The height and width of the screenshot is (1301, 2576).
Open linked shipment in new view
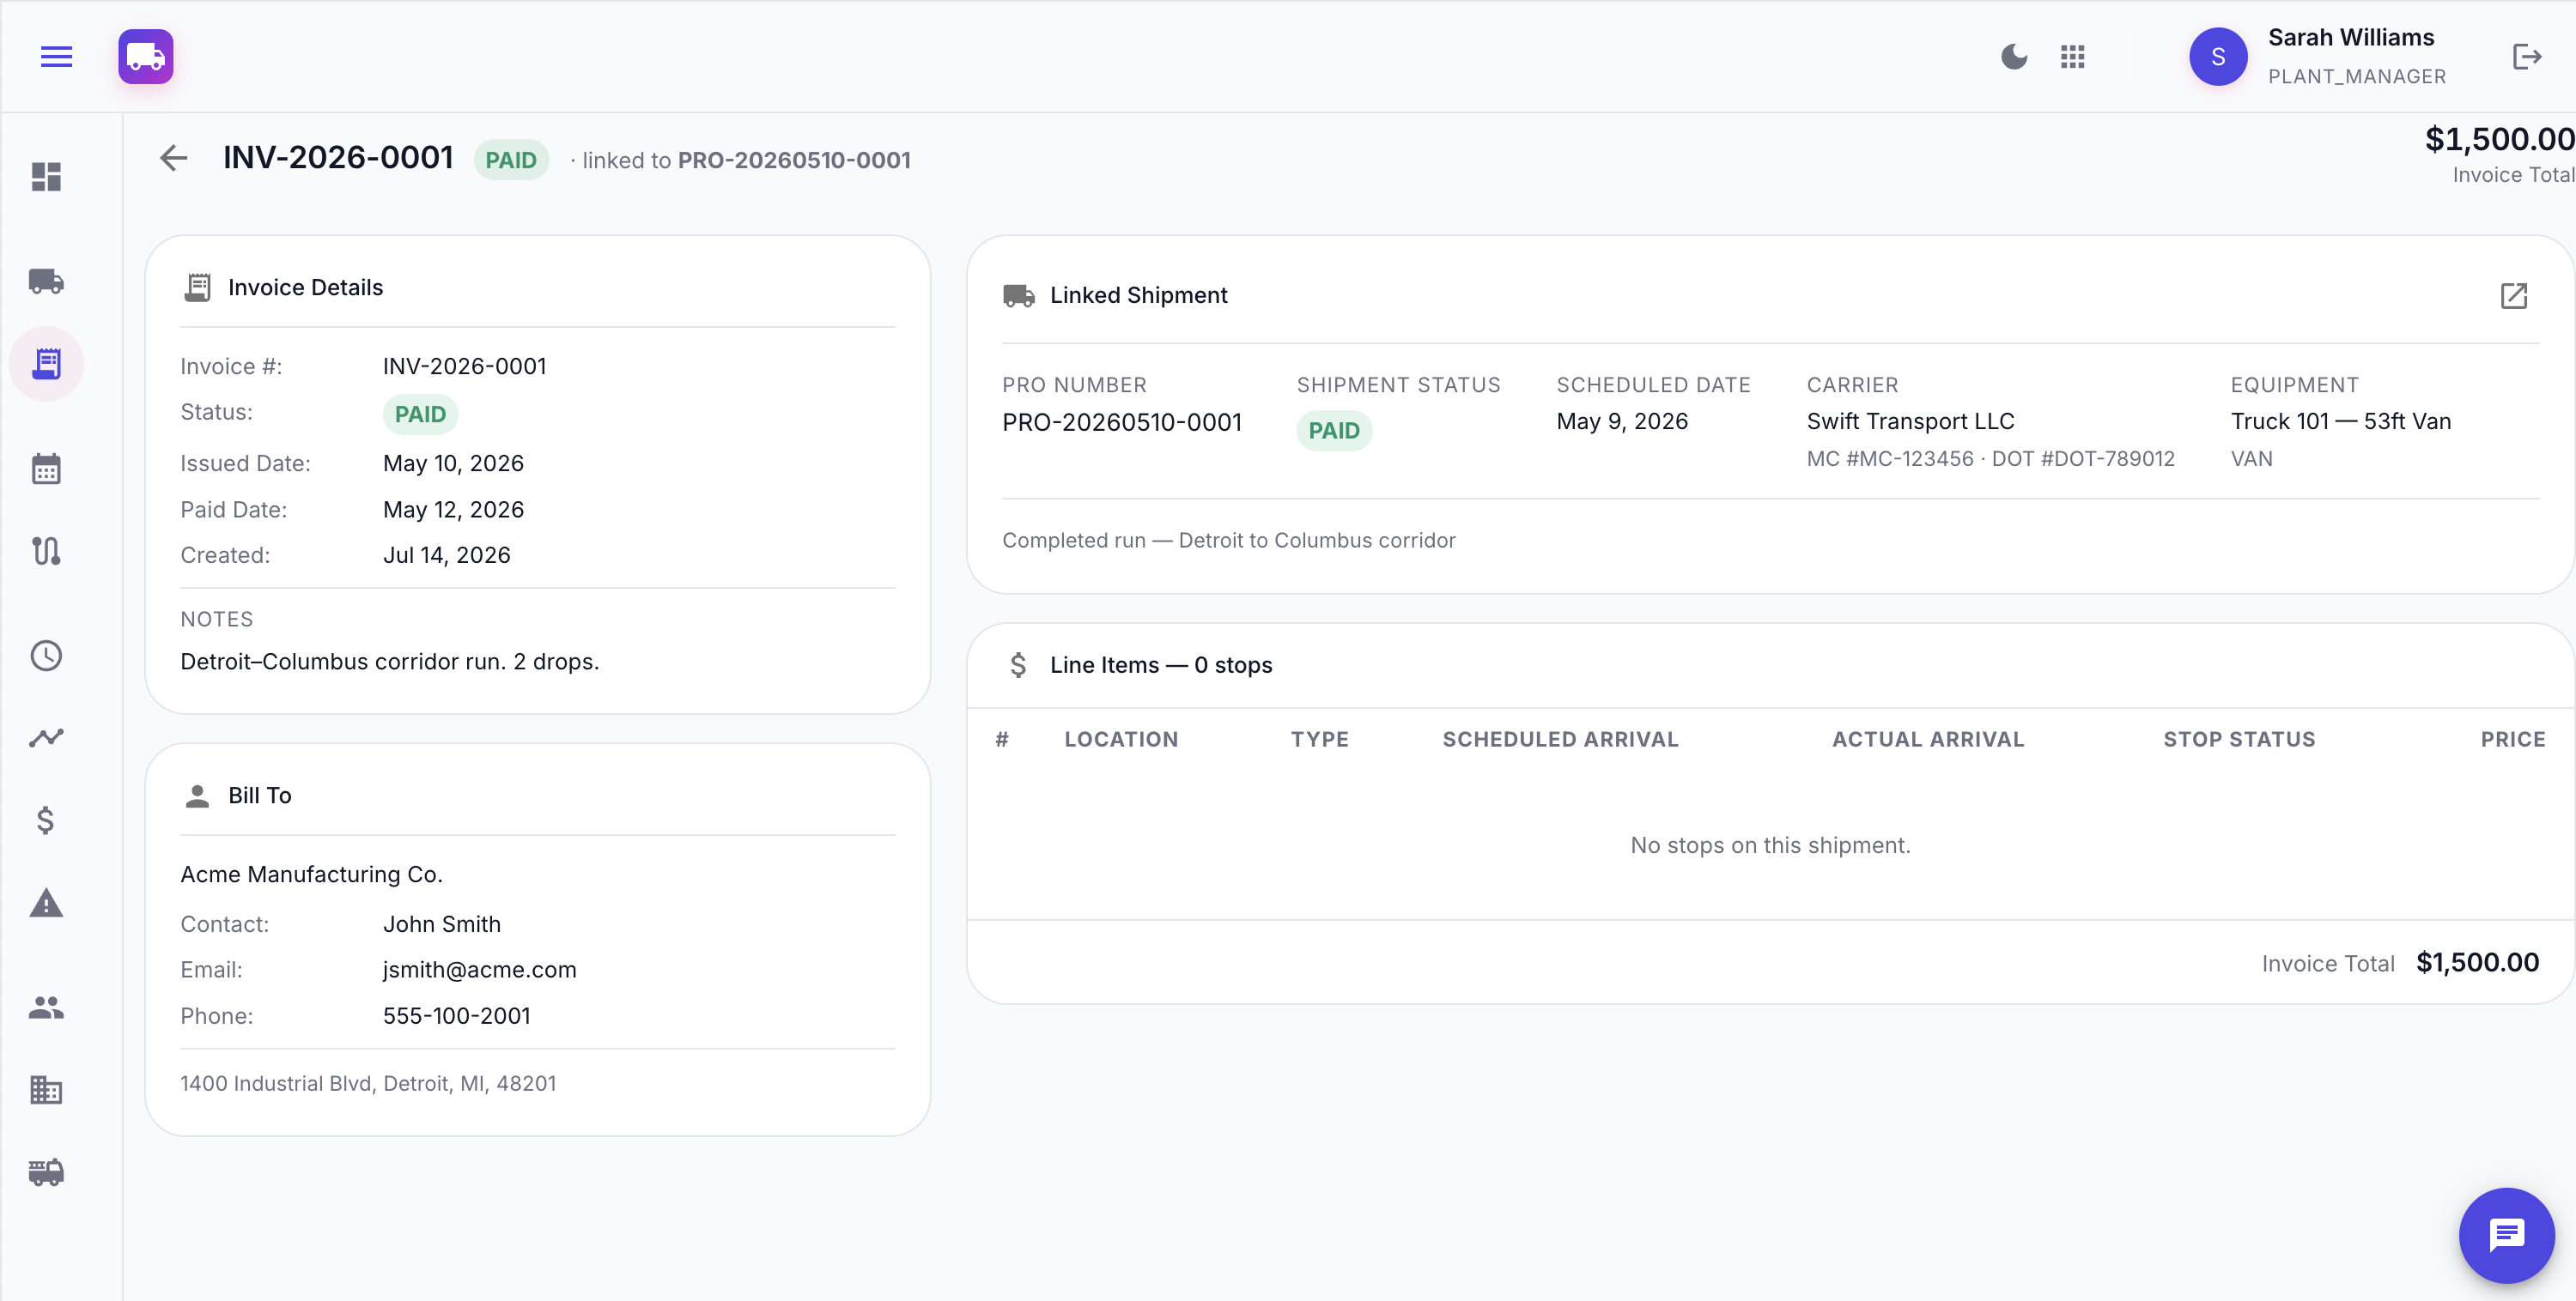point(2513,296)
